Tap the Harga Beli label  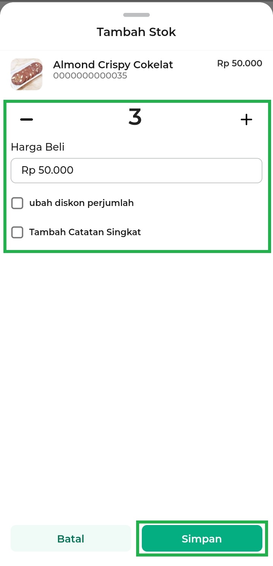38,147
